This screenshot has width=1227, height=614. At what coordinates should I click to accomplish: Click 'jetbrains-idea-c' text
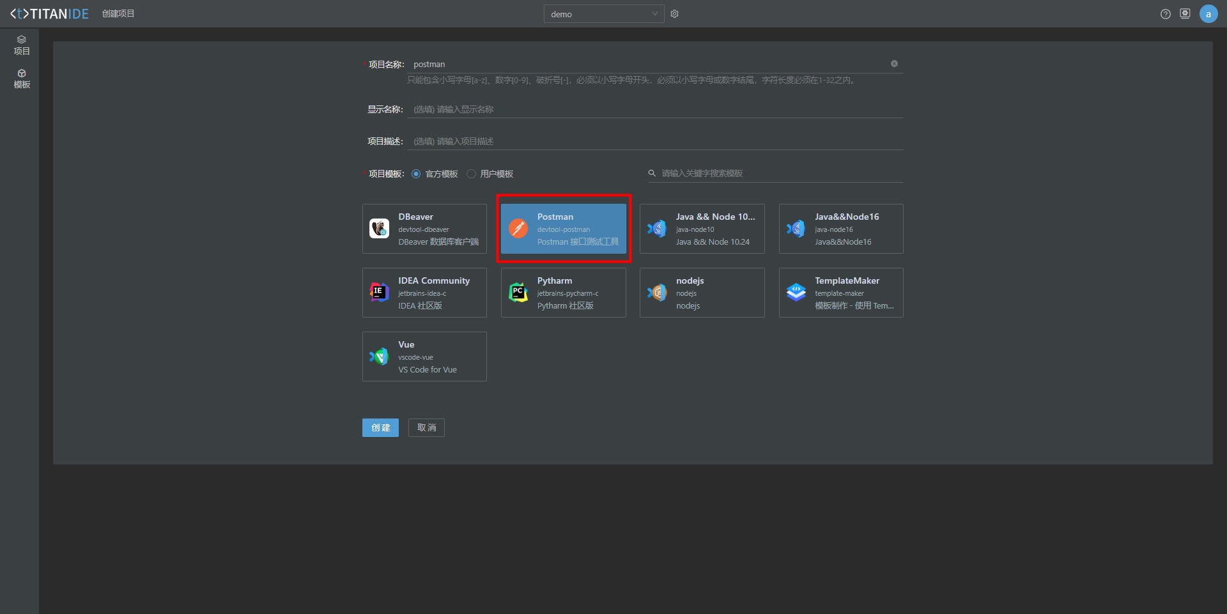click(422, 293)
